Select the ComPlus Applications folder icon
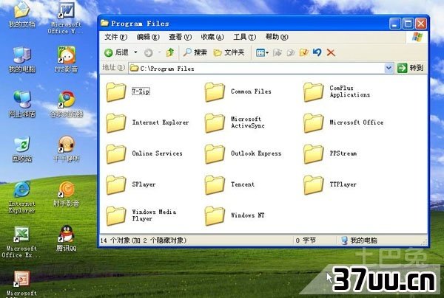The width and height of the screenshot is (444, 298). coord(313,91)
